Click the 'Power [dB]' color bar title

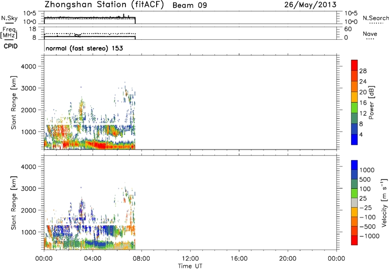click(x=371, y=102)
